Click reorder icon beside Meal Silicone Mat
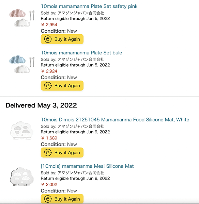The image size is (199, 204). [48, 199]
